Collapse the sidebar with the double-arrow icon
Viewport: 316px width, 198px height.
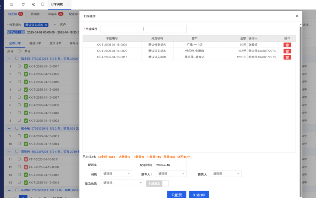click(x=33, y=4)
